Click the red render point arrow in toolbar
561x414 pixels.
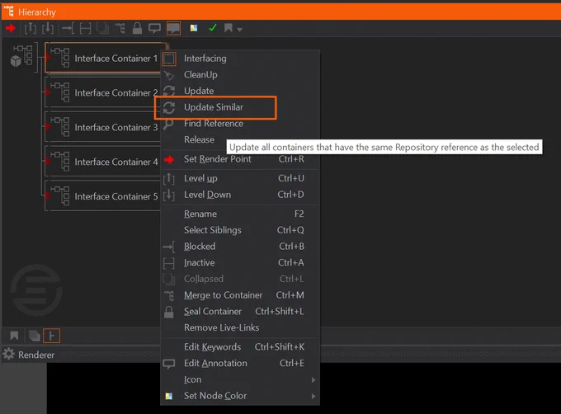[11, 28]
